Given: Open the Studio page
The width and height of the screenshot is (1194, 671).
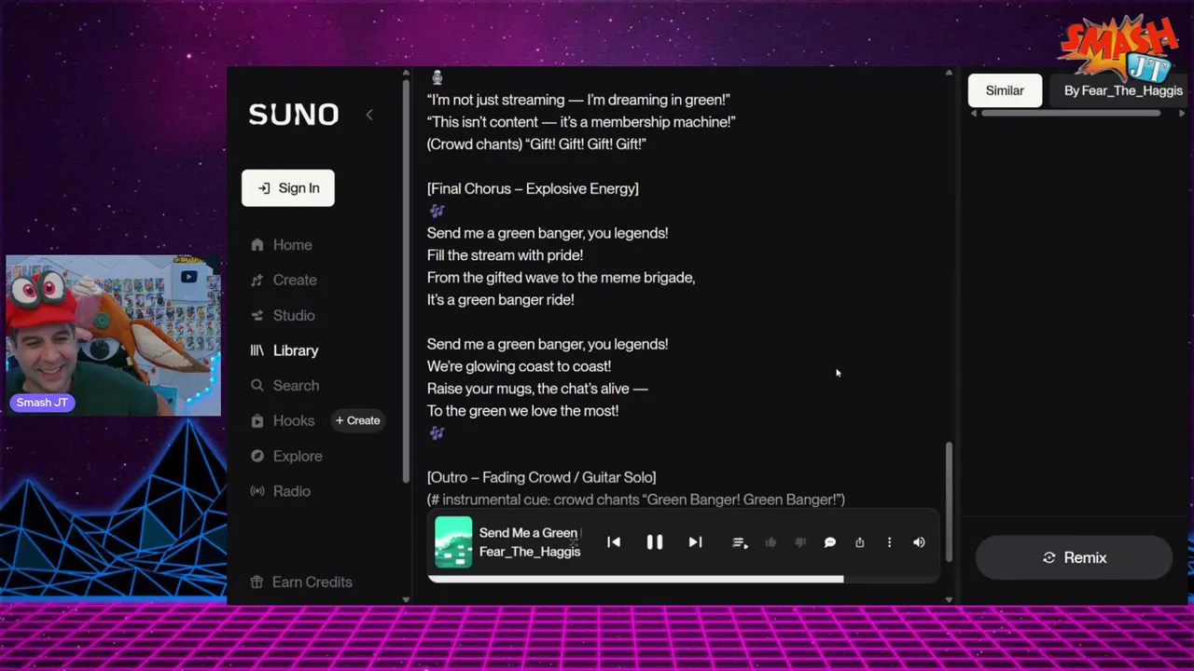Looking at the screenshot, I should (x=294, y=315).
